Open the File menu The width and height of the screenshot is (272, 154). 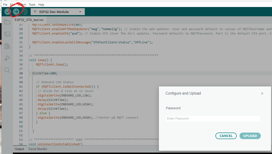tap(5, 5)
